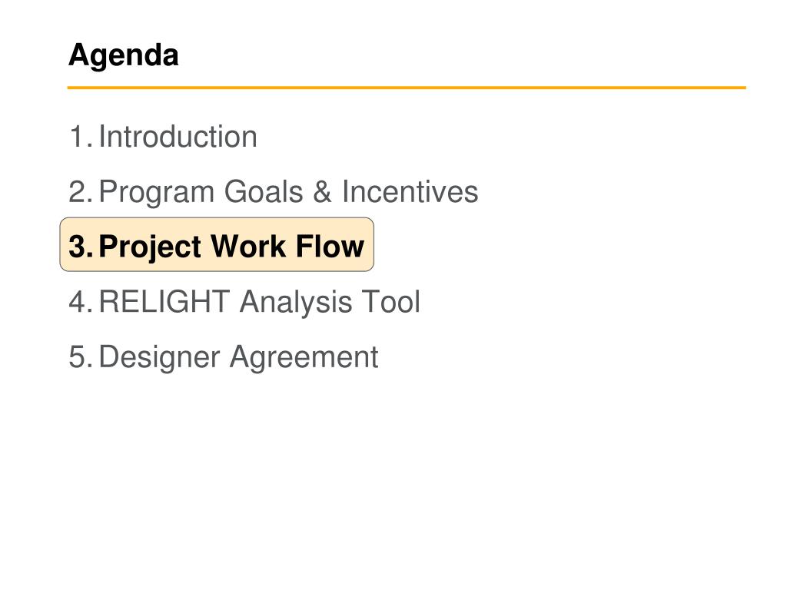Click the word Tool in item four
Viewport: 787px width, 590px height.
tap(391, 302)
